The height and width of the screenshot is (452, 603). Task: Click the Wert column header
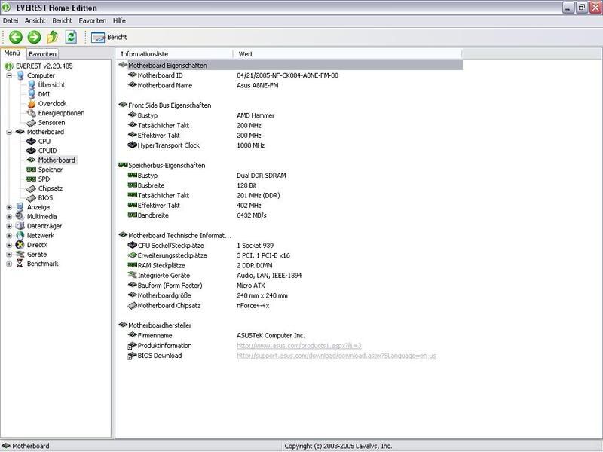[347, 54]
